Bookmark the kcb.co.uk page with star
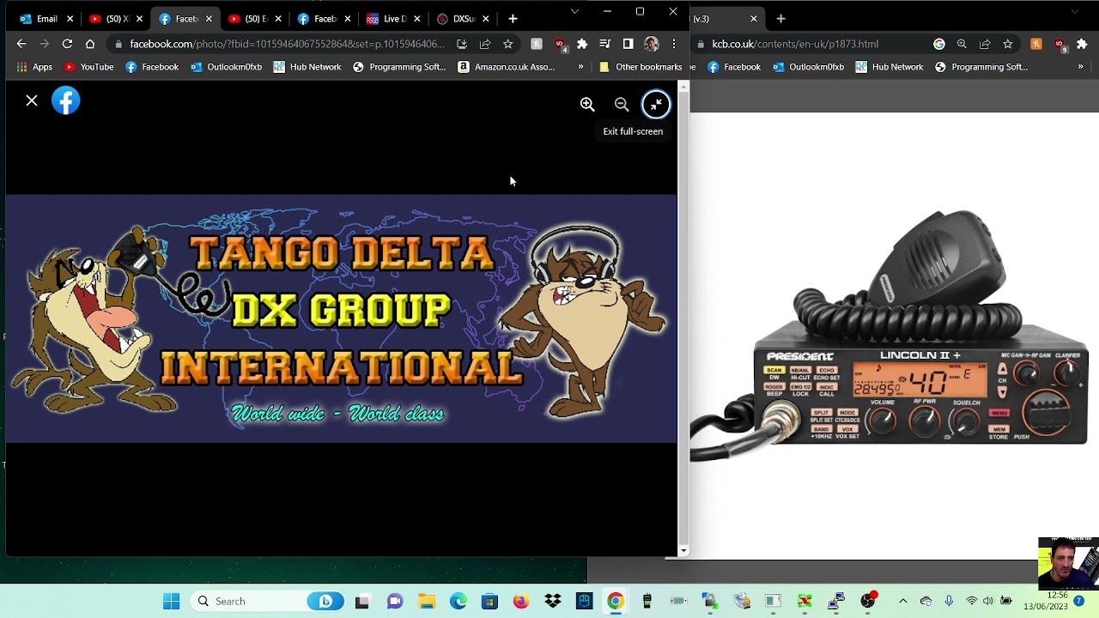The width and height of the screenshot is (1099, 618). 1008,44
